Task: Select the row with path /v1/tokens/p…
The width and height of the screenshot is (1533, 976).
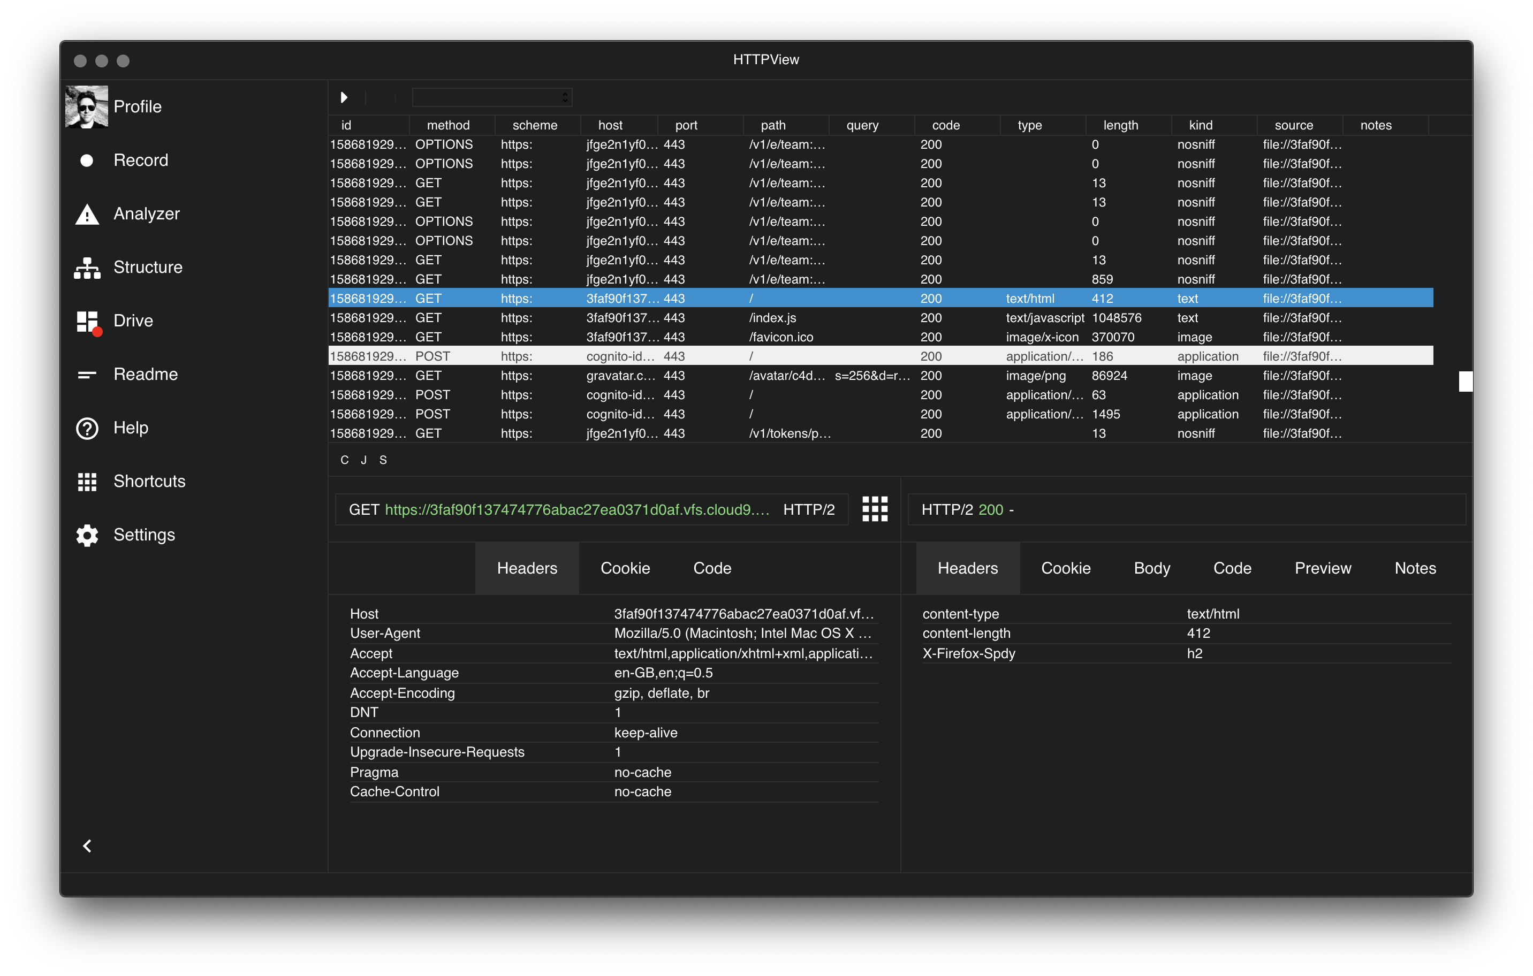Action: point(881,434)
